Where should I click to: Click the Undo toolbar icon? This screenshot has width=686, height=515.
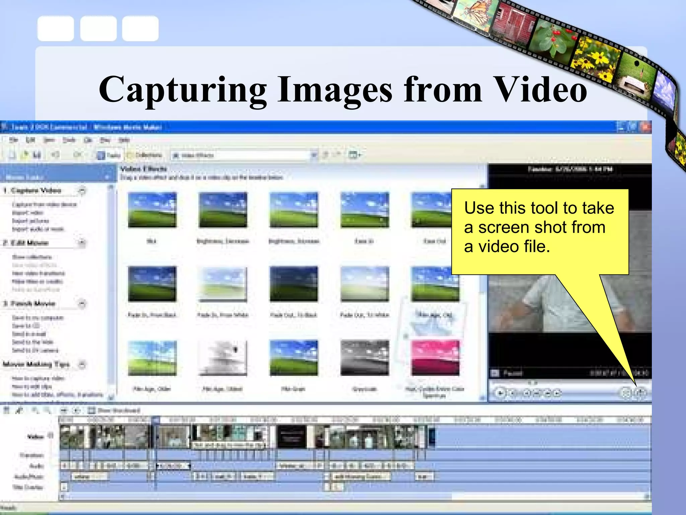pos(56,155)
